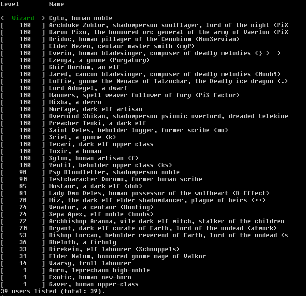Click the green Wizard level label
The image size is (306, 296).
tap(23, 18)
